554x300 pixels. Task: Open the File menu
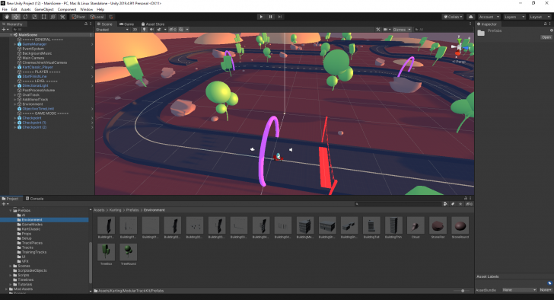[5, 9]
